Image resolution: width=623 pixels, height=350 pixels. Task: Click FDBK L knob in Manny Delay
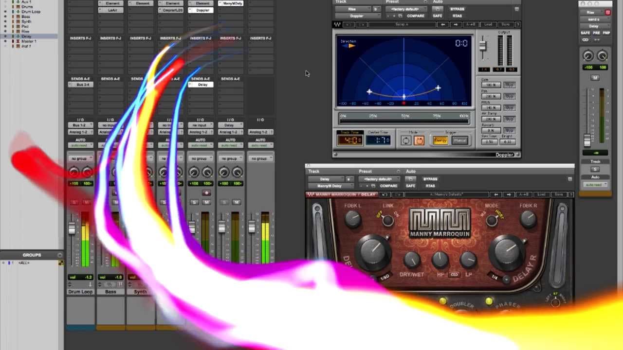[352, 220]
